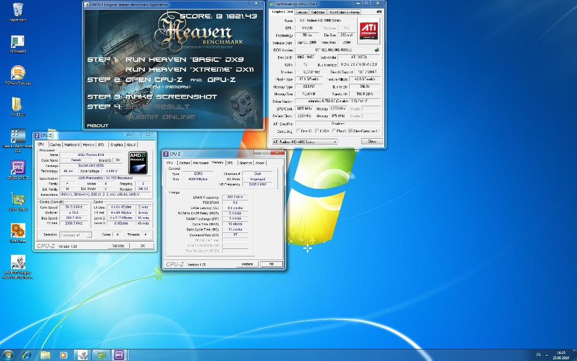
Task: Click the Show Desktop strip beside the clock
Action: click(x=575, y=355)
